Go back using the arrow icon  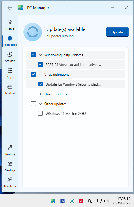10,8
